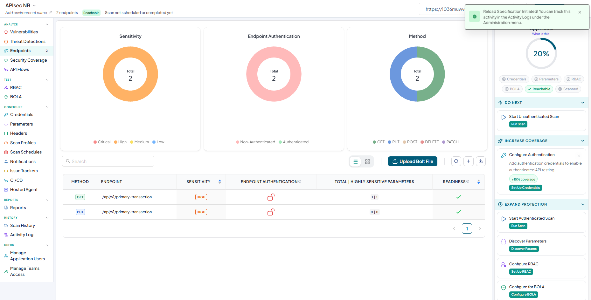Collapse the HISTORY sidebar section

(x=47, y=218)
